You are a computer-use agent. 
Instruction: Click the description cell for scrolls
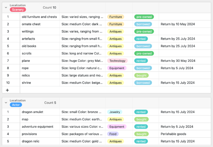pos(82,53)
